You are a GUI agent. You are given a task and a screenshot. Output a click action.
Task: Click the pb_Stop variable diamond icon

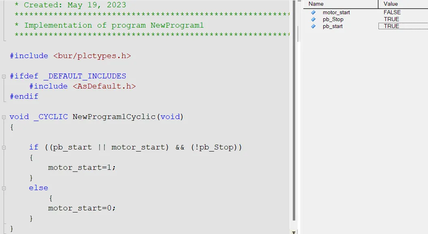[x=313, y=19]
